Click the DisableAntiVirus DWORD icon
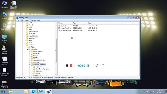This screenshot has width=167, height=94. 59,31
